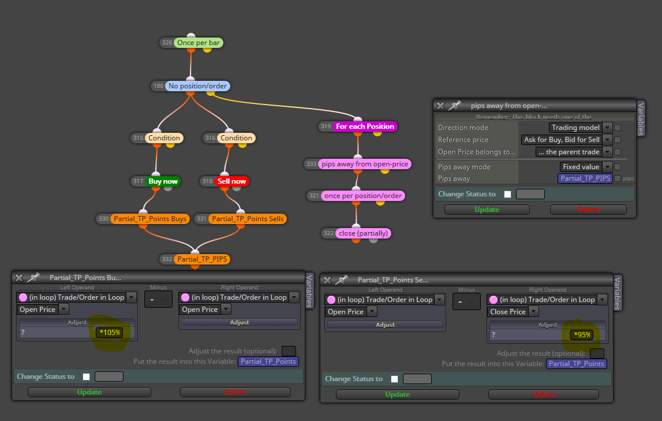Pin the pips away from open-price panel
This screenshot has height=421, width=662.
[x=454, y=106]
